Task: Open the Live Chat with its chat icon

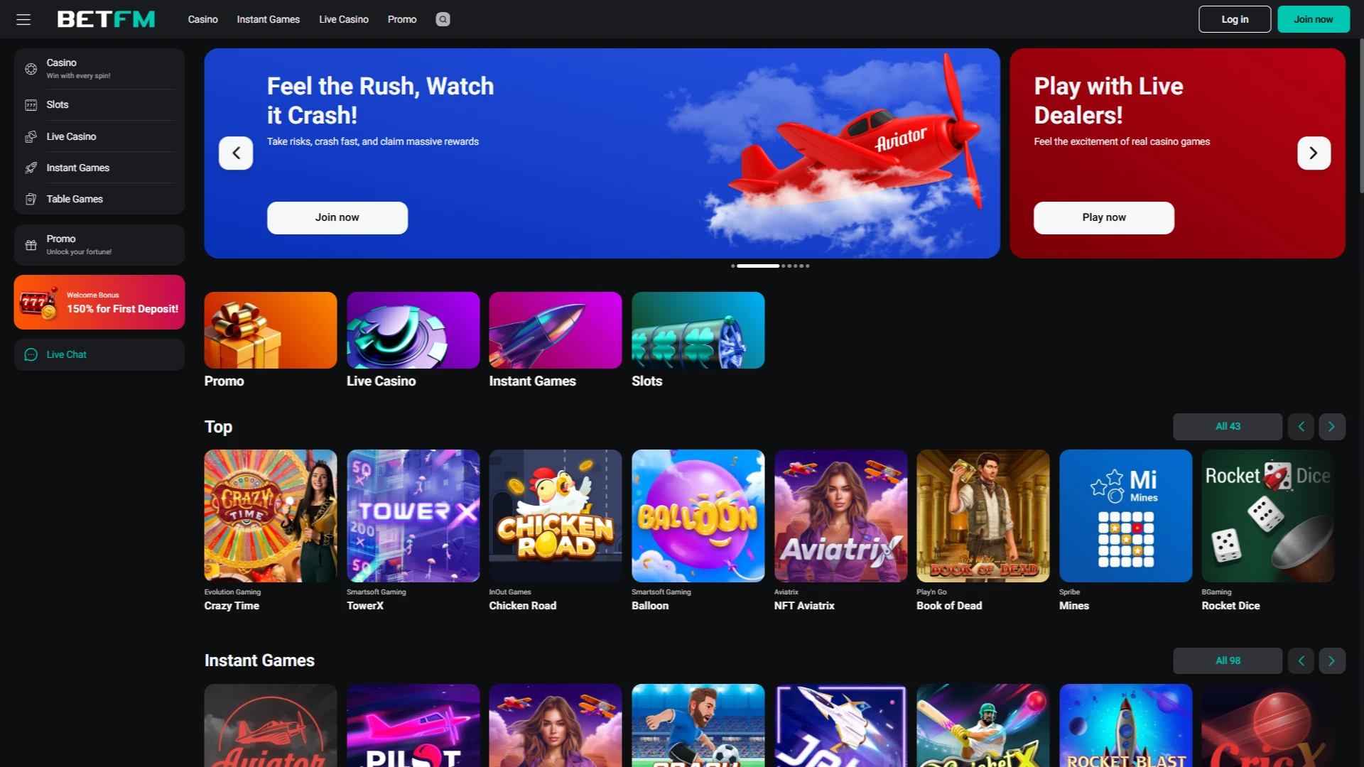Action: click(x=31, y=354)
